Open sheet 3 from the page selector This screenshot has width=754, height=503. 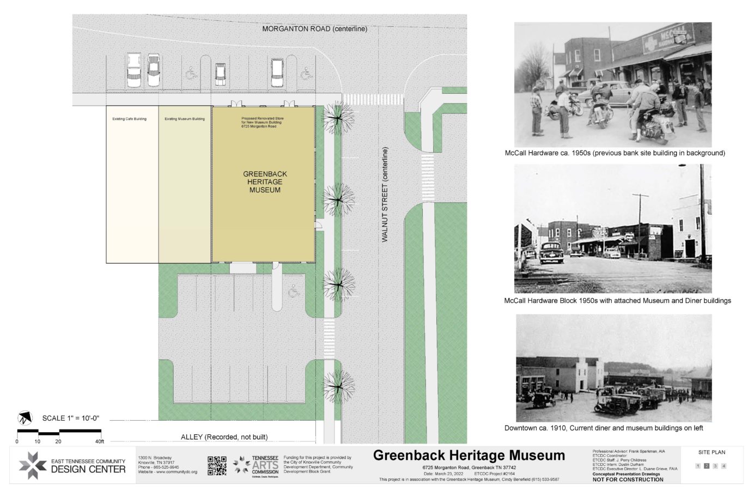coord(715,465)
